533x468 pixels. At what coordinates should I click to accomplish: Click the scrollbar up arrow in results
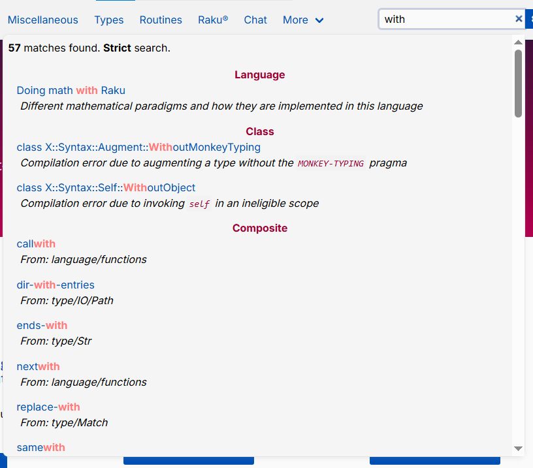[518, 42]
